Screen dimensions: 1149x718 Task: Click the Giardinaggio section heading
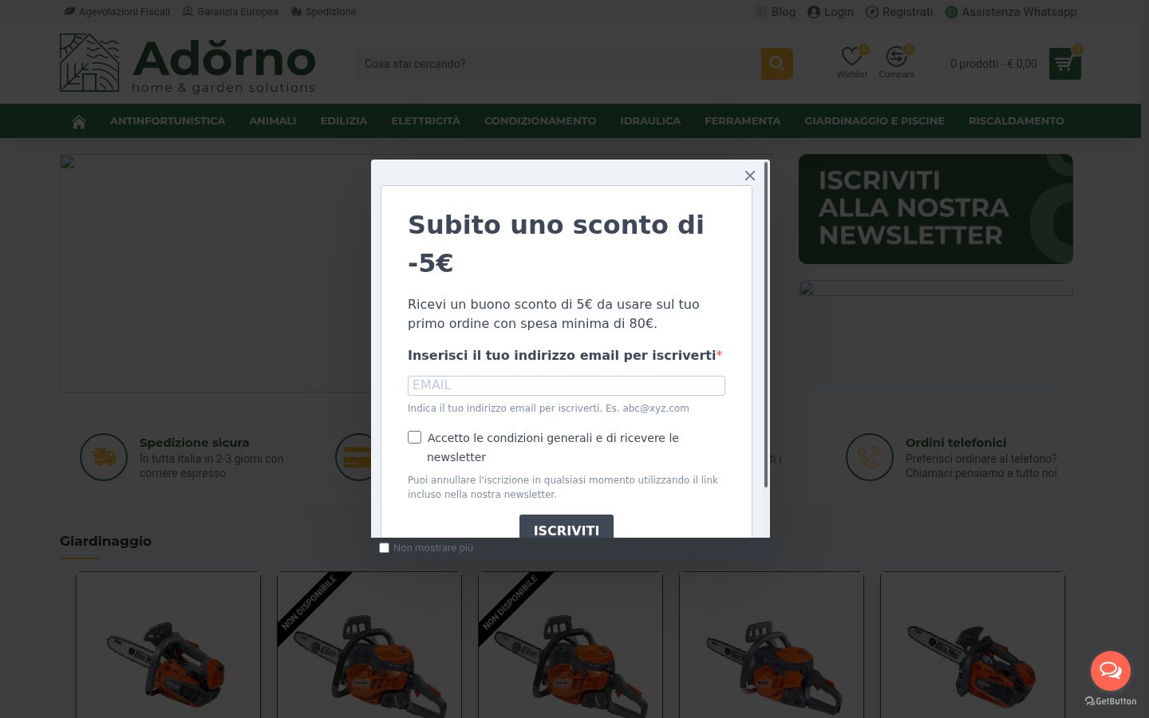[105, 541]
